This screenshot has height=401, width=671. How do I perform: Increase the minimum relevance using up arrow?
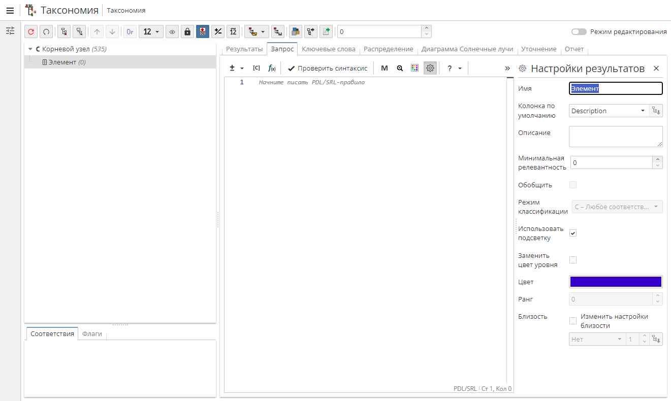coord(658,159)
